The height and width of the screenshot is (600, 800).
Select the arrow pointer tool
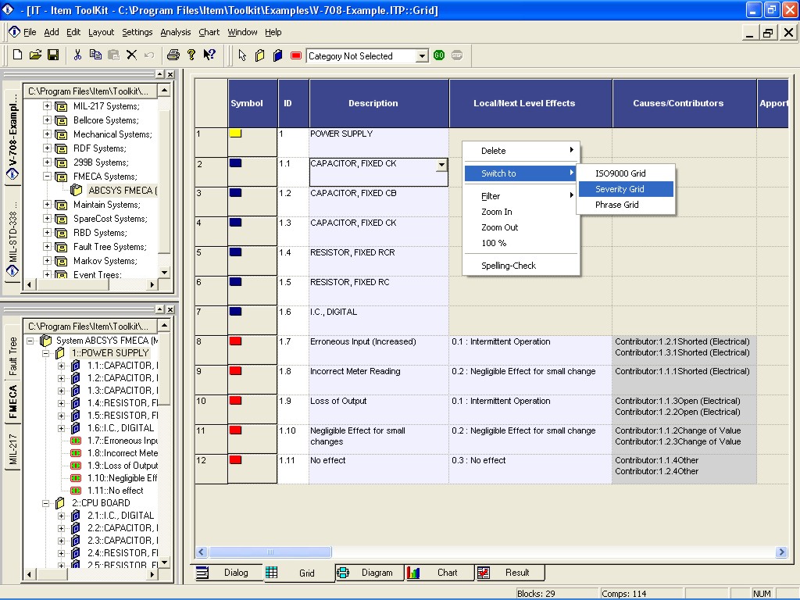[x=242, y=55]
